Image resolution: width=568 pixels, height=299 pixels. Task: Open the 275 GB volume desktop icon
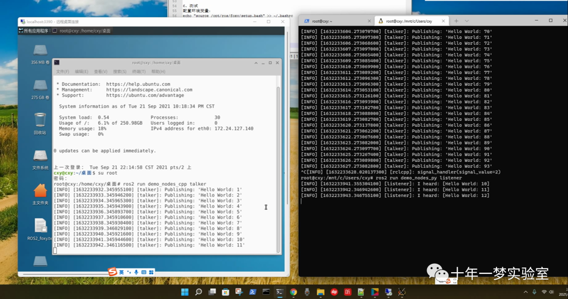[40, 89]
